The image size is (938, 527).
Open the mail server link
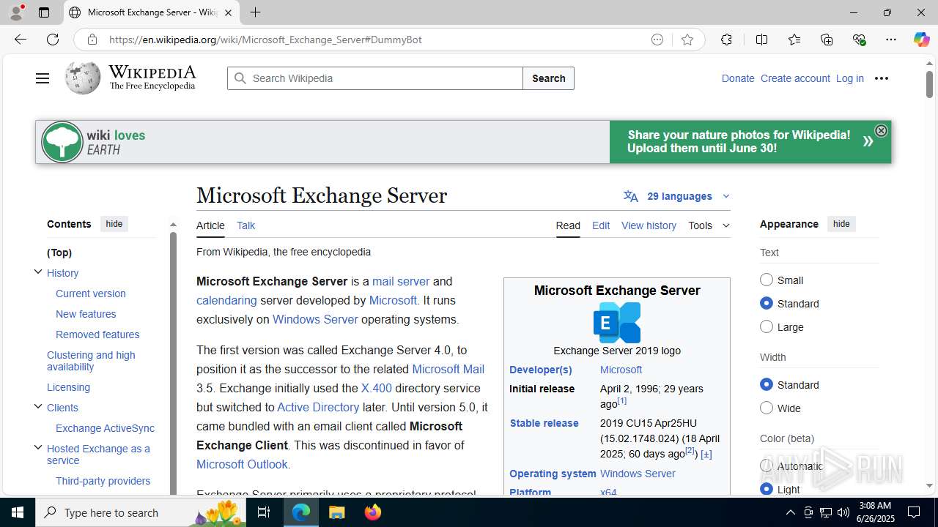[x=401, y=281]
